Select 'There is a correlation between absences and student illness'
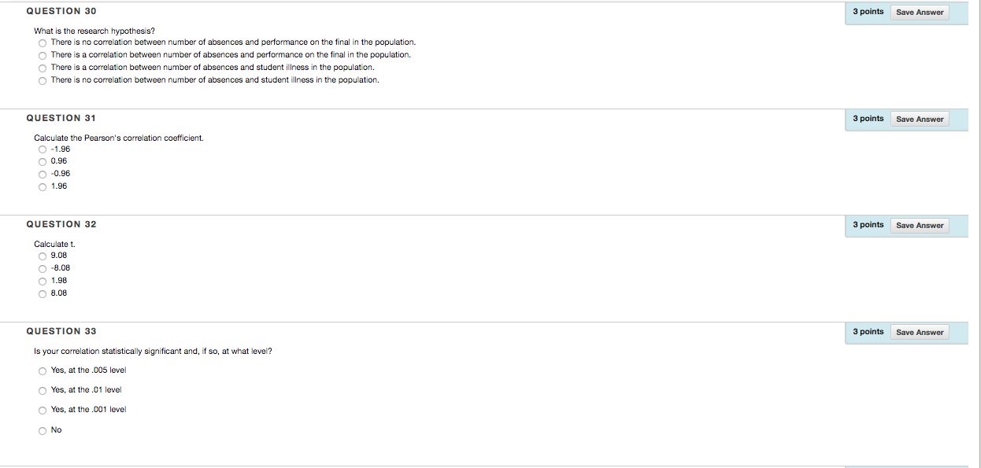Image resolution: width=981 pixels, height=468 pixels. 43,68
